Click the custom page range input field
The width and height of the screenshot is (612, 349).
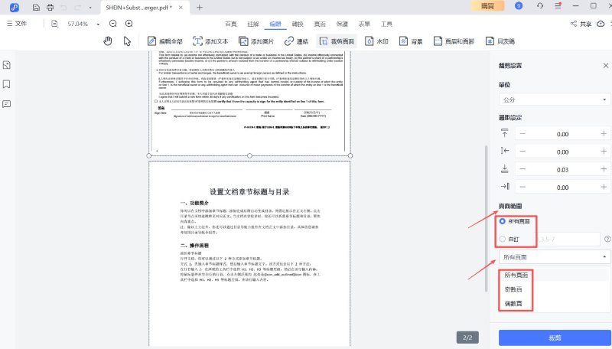tap(568, 239)
